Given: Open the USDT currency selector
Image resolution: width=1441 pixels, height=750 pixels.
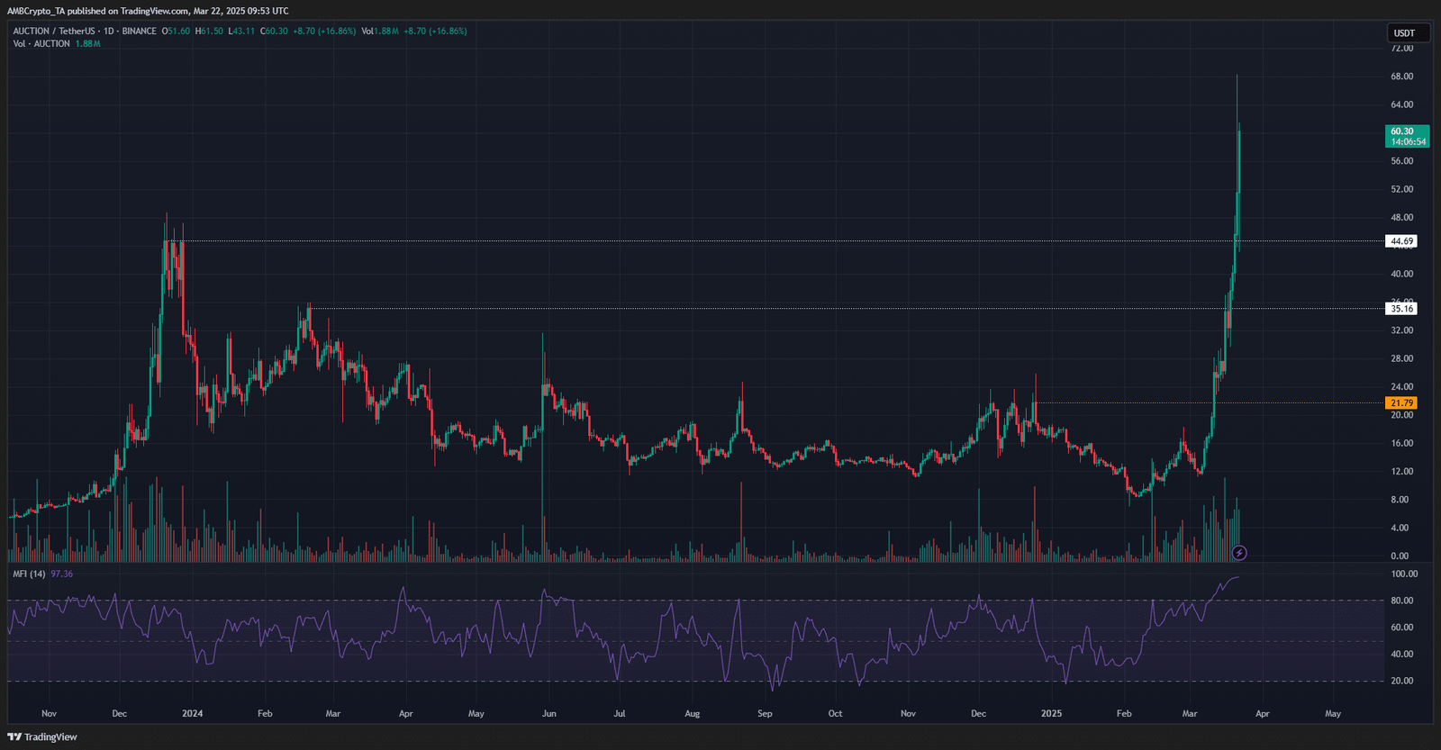Looking at the screenshot, I should [x=1404, y=33].
